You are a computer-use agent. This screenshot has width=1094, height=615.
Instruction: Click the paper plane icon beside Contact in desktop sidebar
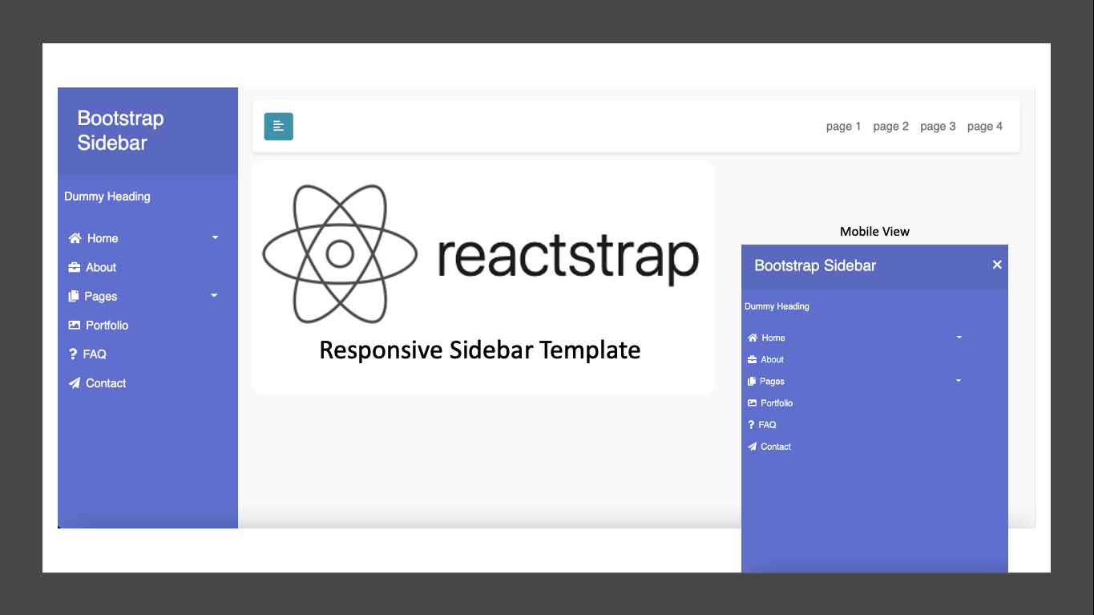[x=75, y=383]
